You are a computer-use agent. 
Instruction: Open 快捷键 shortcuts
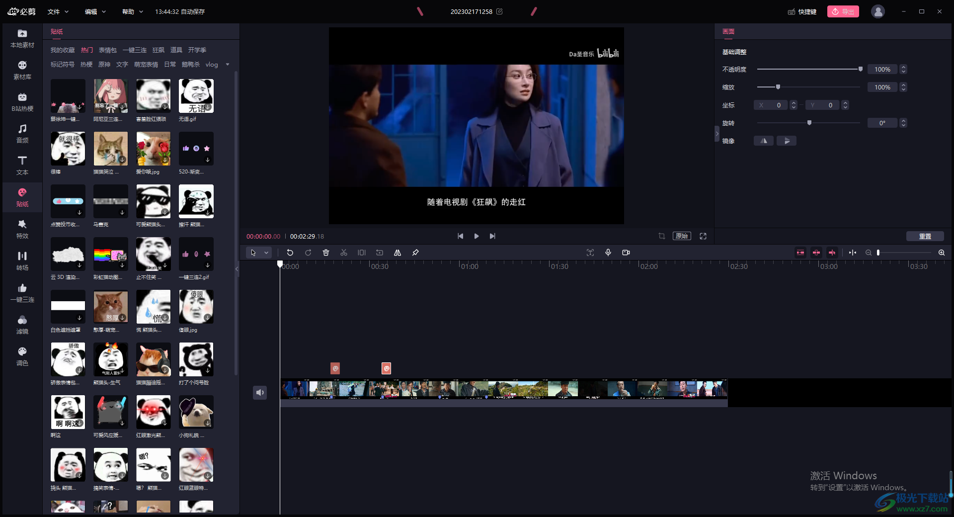[x=802, y=11]
